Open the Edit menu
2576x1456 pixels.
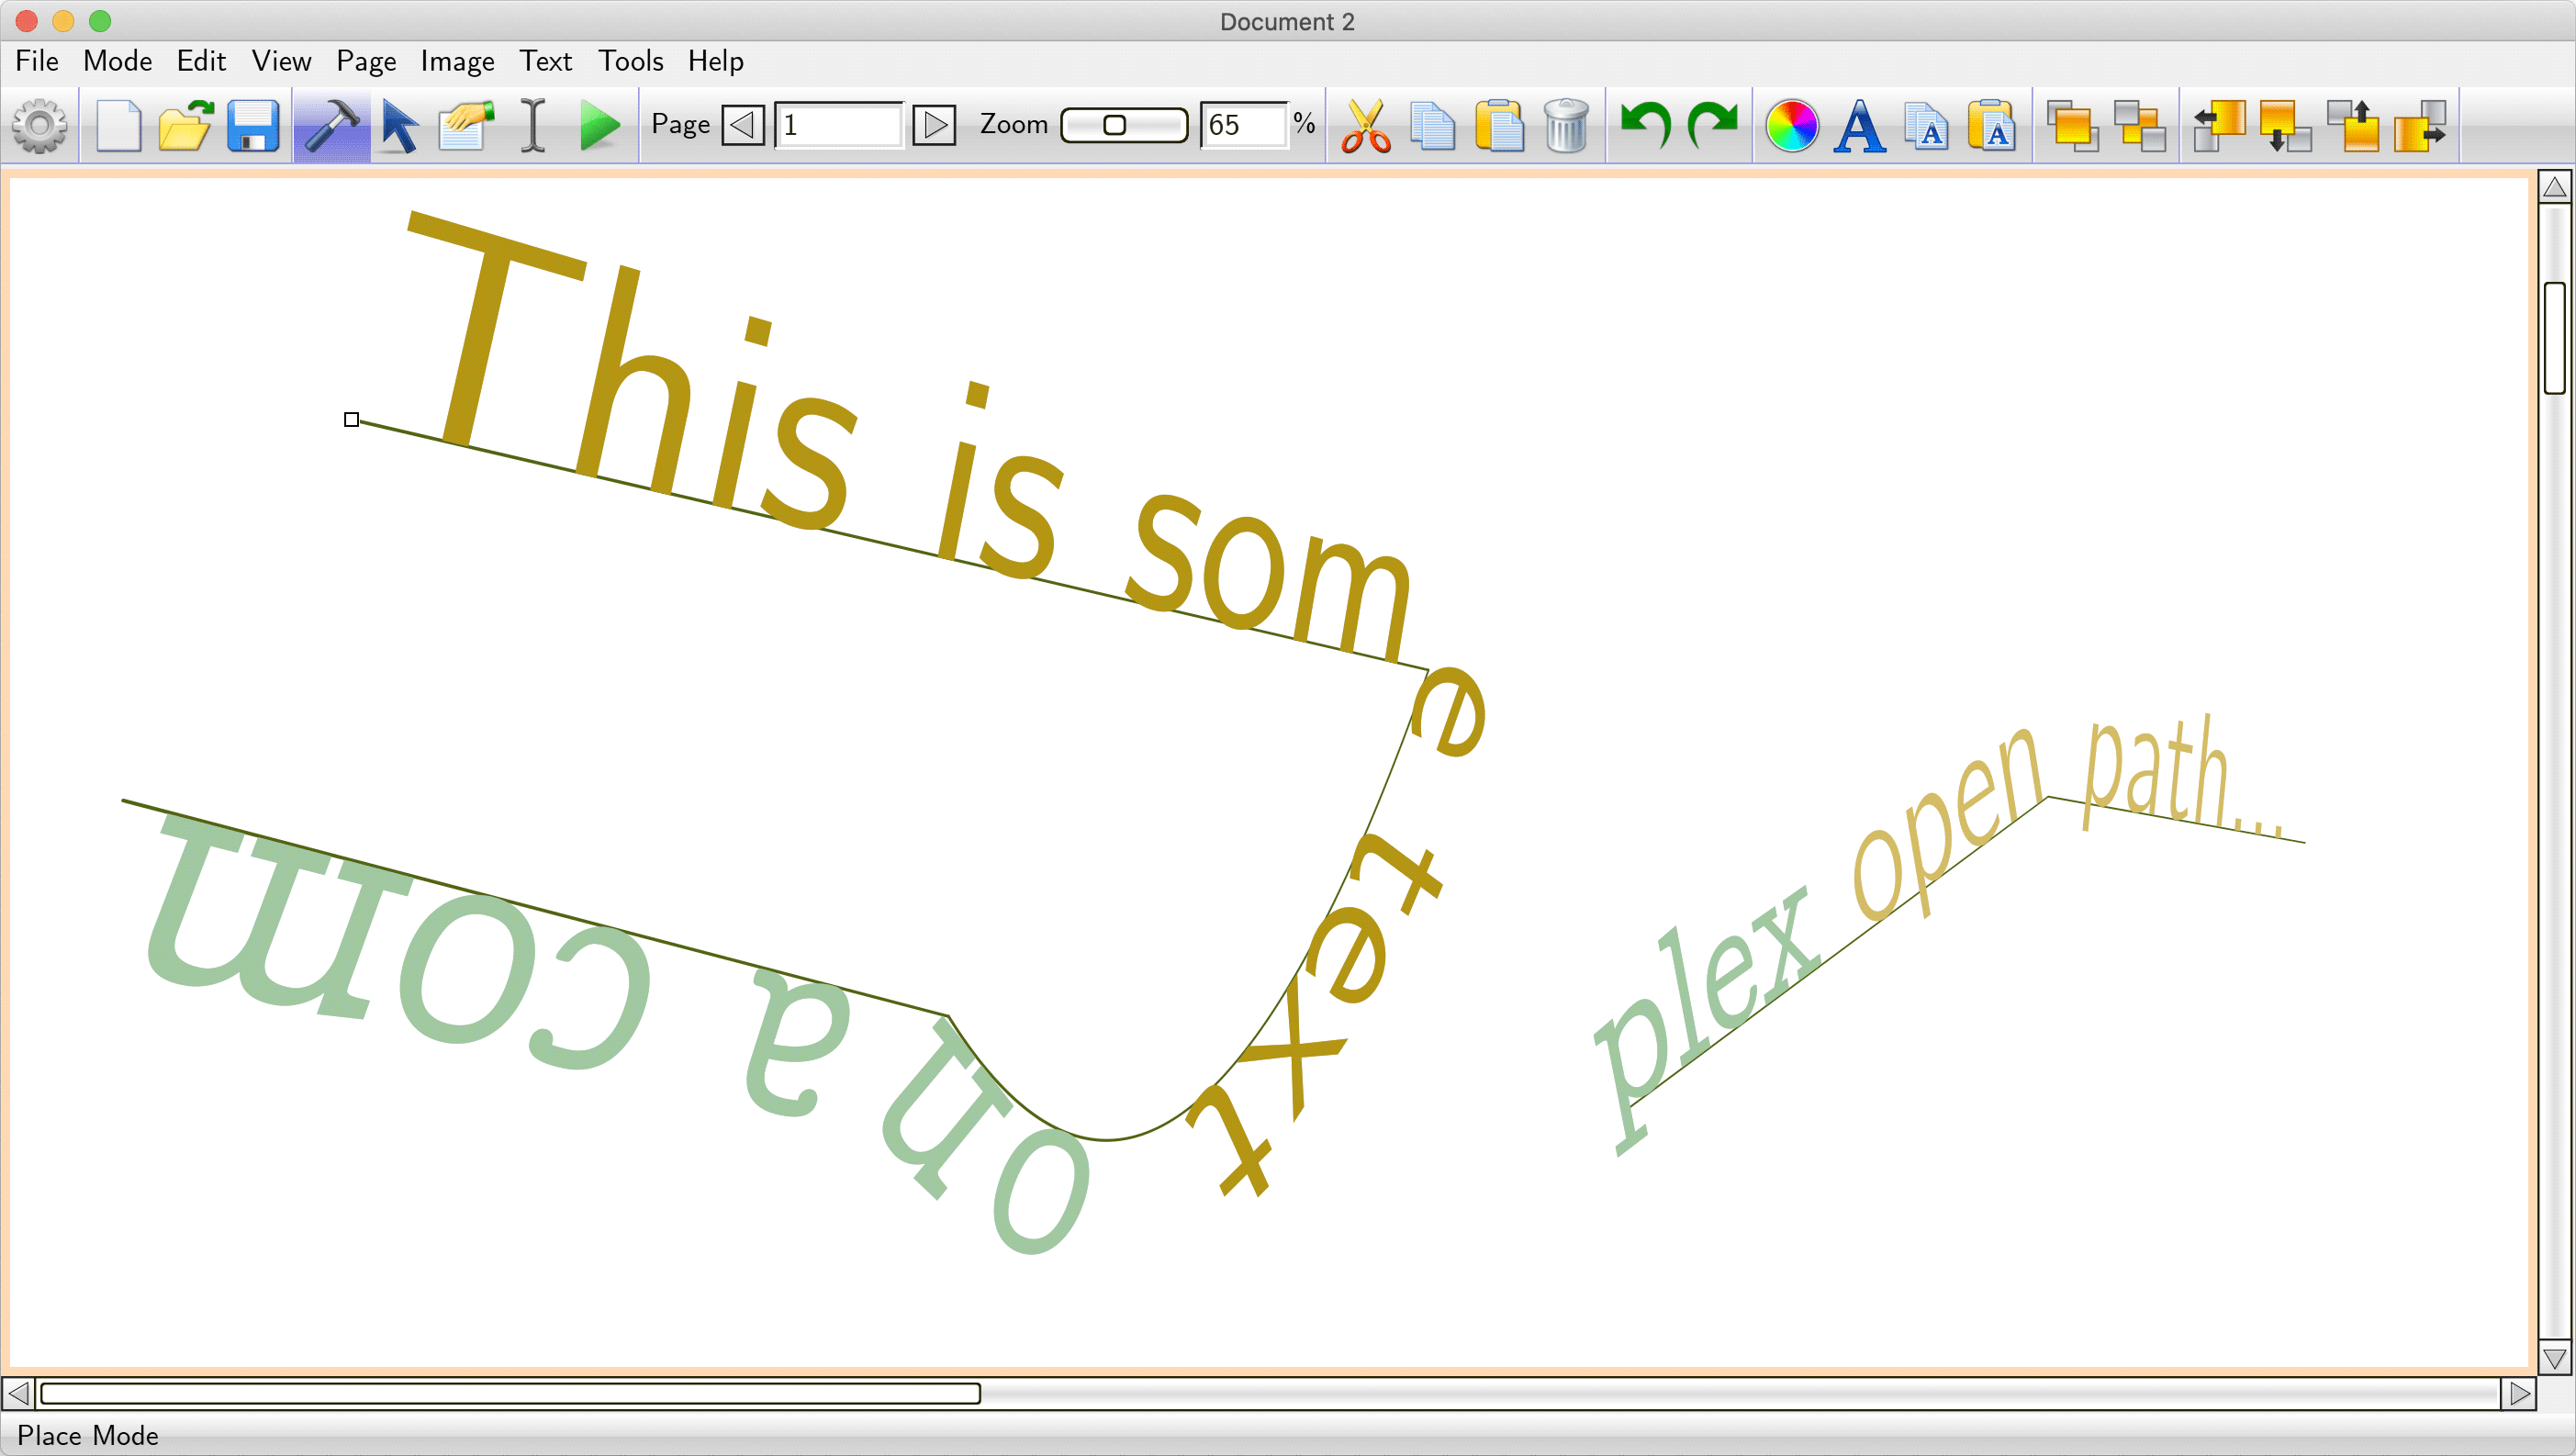(x=201, y=61)
